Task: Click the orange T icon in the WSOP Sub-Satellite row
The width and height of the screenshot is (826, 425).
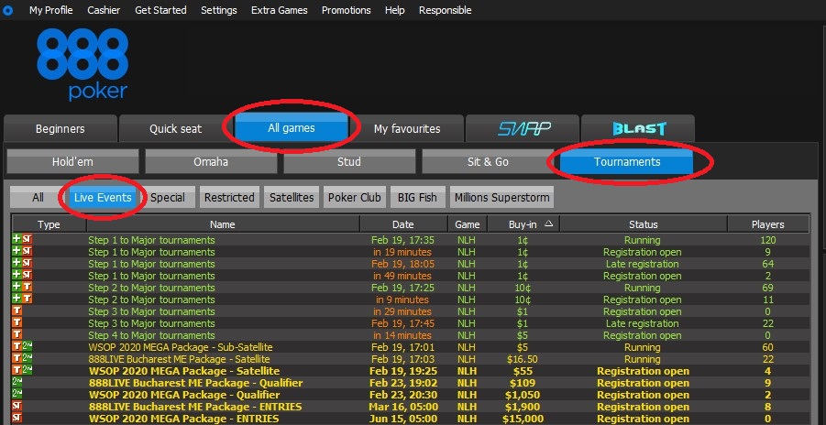Action: [x=17, y=347]
